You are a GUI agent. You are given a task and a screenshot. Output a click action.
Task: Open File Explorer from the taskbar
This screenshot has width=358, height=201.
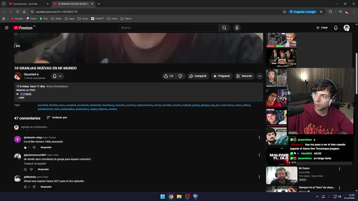[179, 197]
